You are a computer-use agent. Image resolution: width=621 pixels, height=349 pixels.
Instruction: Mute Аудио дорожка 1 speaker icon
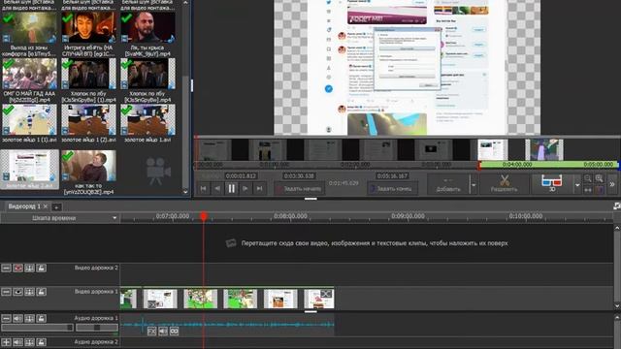[17, 319]
